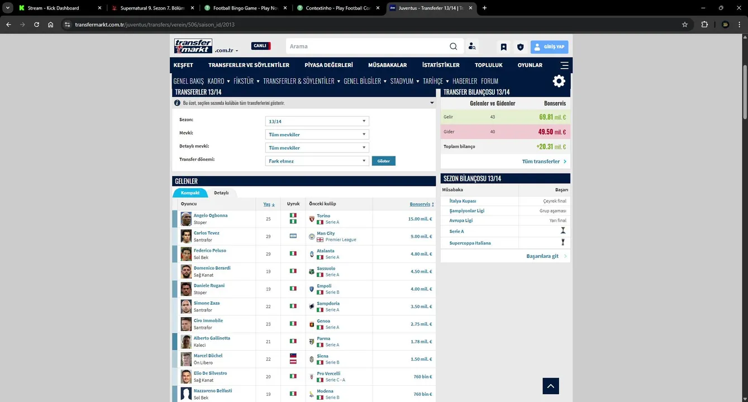Open the KEŞFET menu
The width and height of the screenshot is (748, 402).
pos(183,65)
